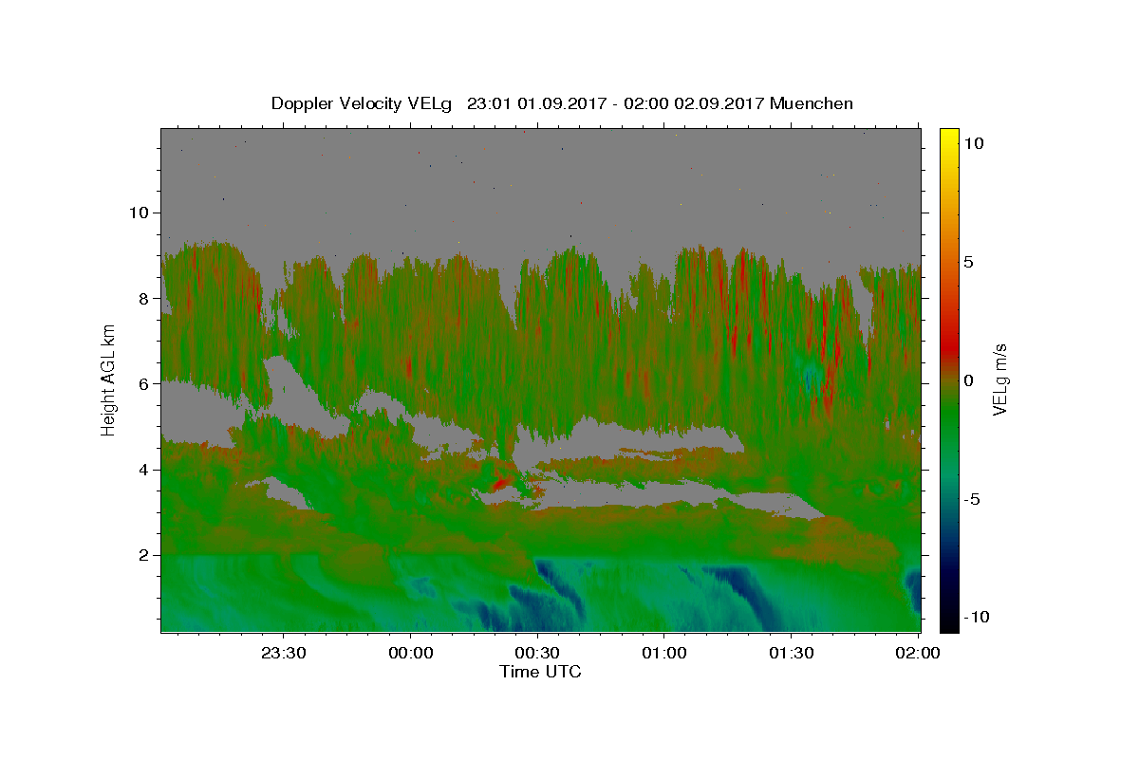
Task: Click the 4 km height tick label
Action: 142,469
